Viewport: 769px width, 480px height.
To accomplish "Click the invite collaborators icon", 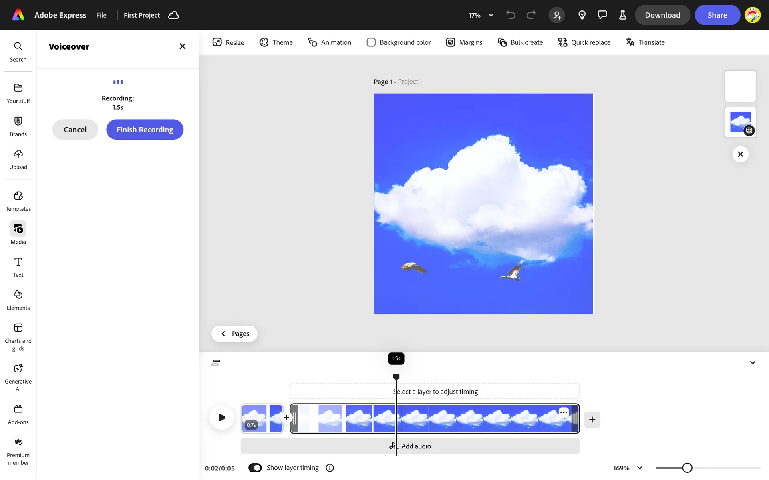I will coord(557,15).
